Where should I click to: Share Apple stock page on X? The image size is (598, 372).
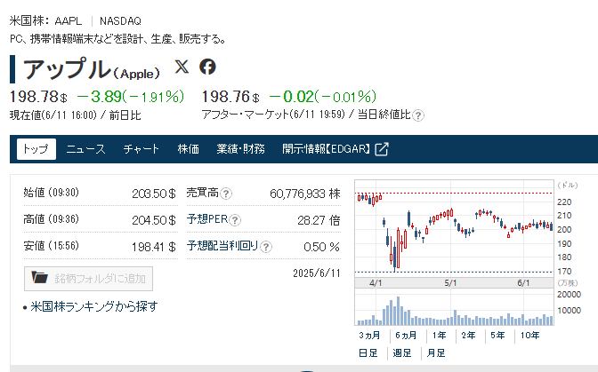(182, 67)
